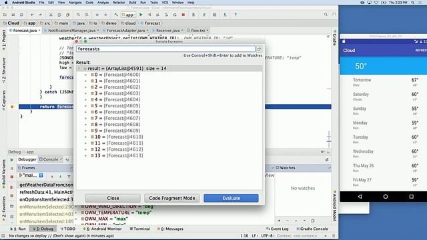This screenshot has width=427, height=240.
Task: Click Add watch plus icon
Action: pos(279,221)
